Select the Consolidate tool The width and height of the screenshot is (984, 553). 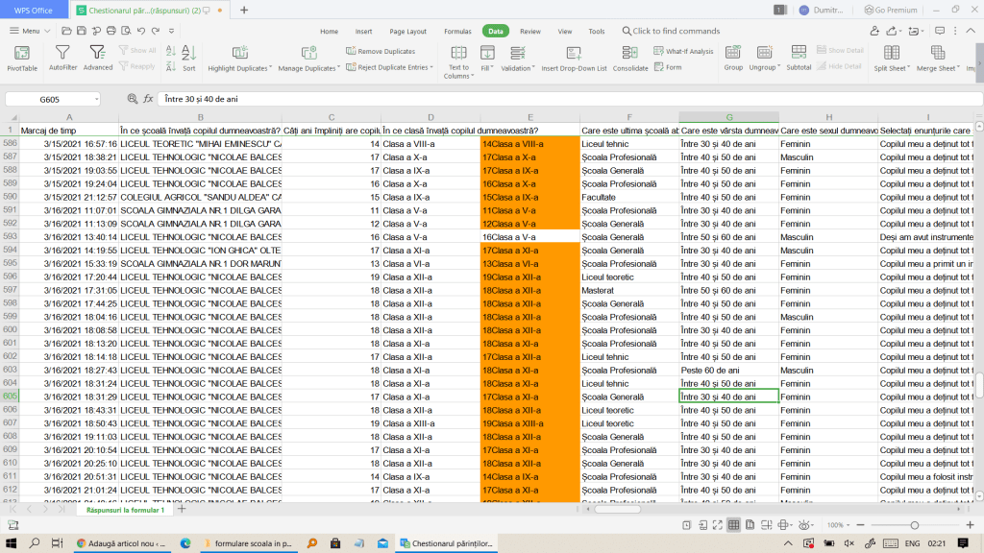(x=630, y=54)
